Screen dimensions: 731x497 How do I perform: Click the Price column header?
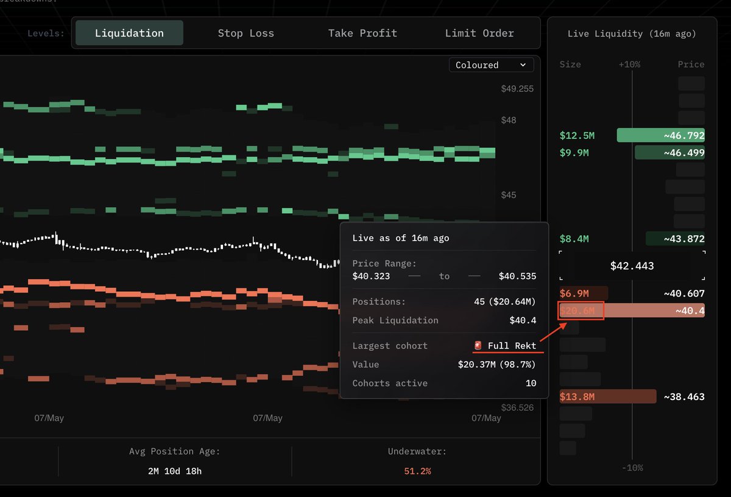[x=691, y=64]
